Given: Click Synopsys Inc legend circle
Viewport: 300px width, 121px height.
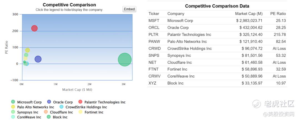Looking at the screenshot, I should coord(13,112).
